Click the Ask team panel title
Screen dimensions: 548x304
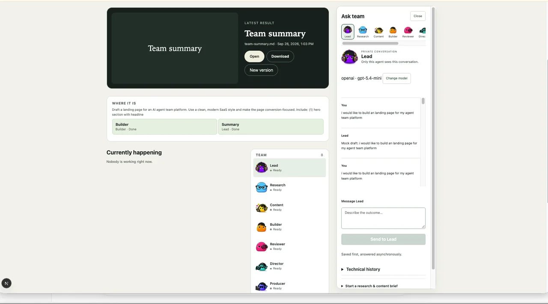coord(353,16)
